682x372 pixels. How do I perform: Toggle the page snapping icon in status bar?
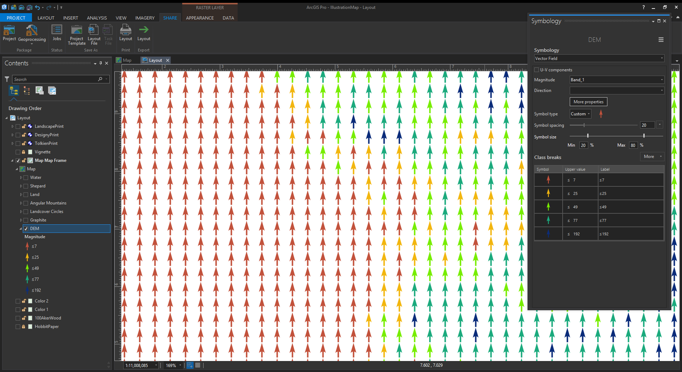point(190,365)
